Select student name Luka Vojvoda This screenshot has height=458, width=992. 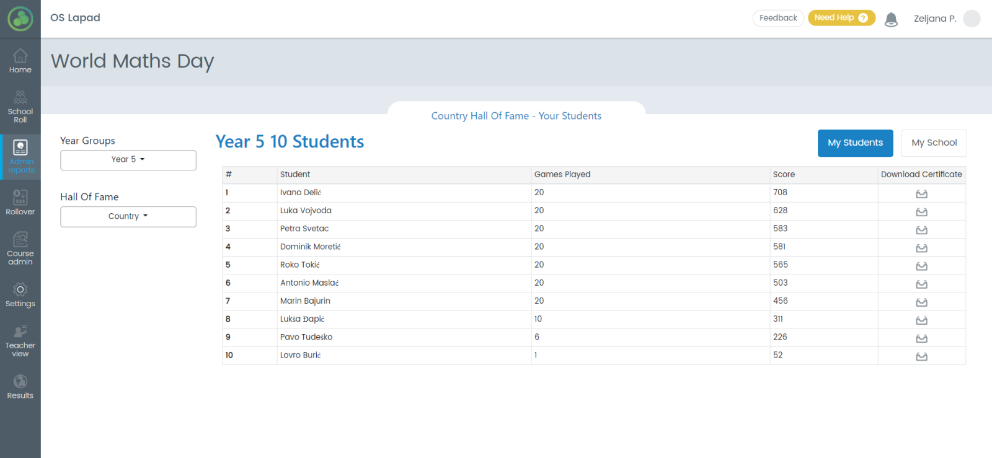306,211
